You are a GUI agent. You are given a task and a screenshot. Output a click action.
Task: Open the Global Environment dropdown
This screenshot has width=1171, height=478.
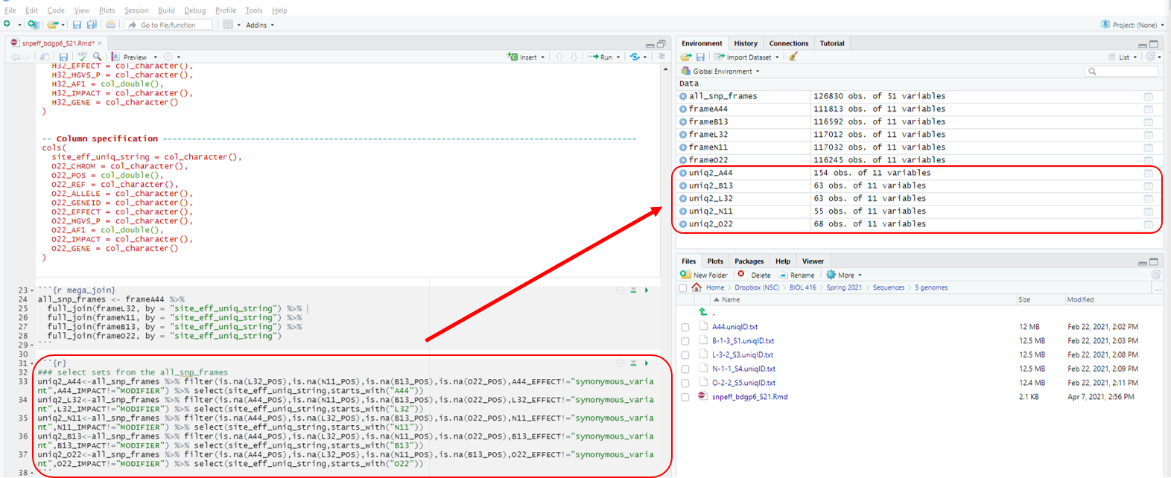[720, 71]
